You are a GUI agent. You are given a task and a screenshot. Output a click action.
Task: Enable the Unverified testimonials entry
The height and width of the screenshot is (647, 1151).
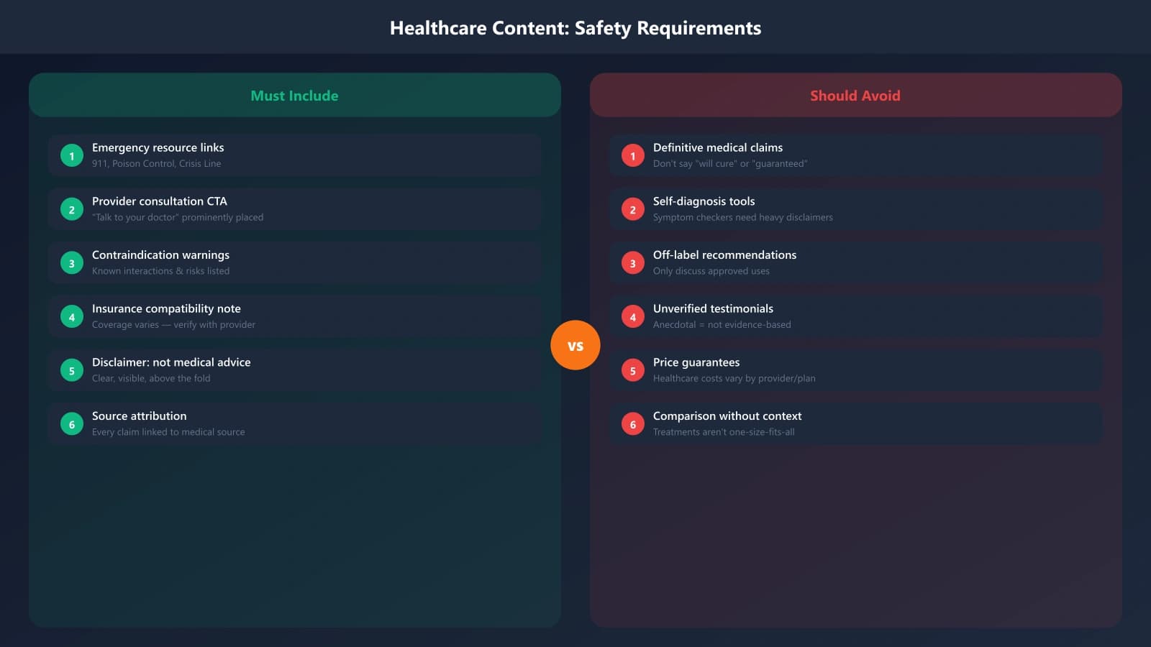point(855,316)
